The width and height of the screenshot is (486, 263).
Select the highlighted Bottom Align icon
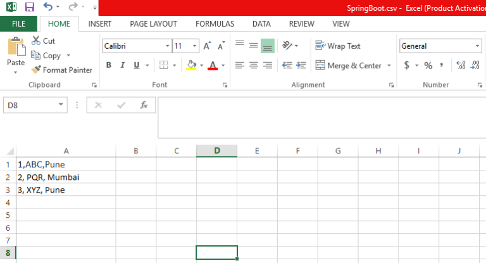pos(268,46)
